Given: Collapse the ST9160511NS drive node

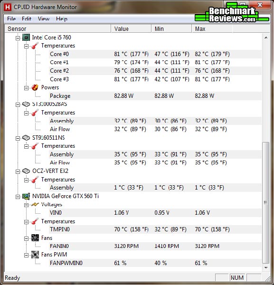Looking at the screenshot, I should [x=18, y=138].
